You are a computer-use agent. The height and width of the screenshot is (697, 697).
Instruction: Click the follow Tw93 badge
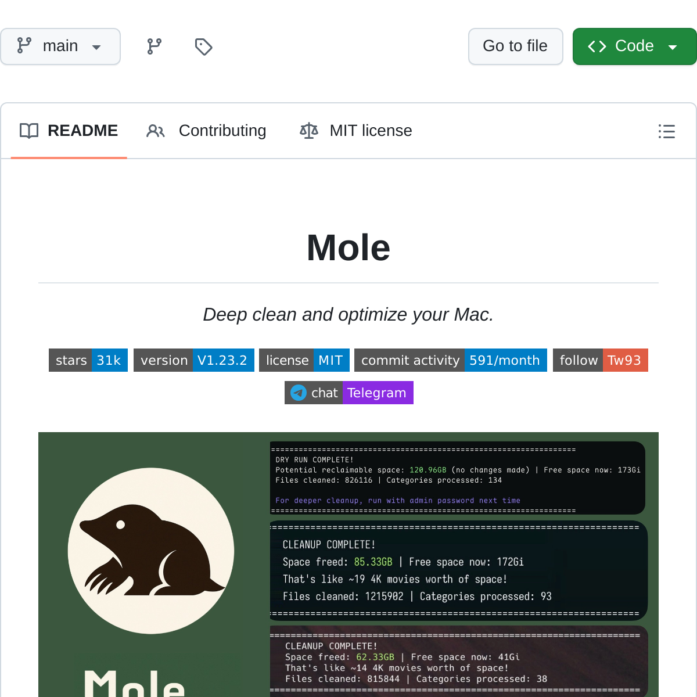click(600, 360)
